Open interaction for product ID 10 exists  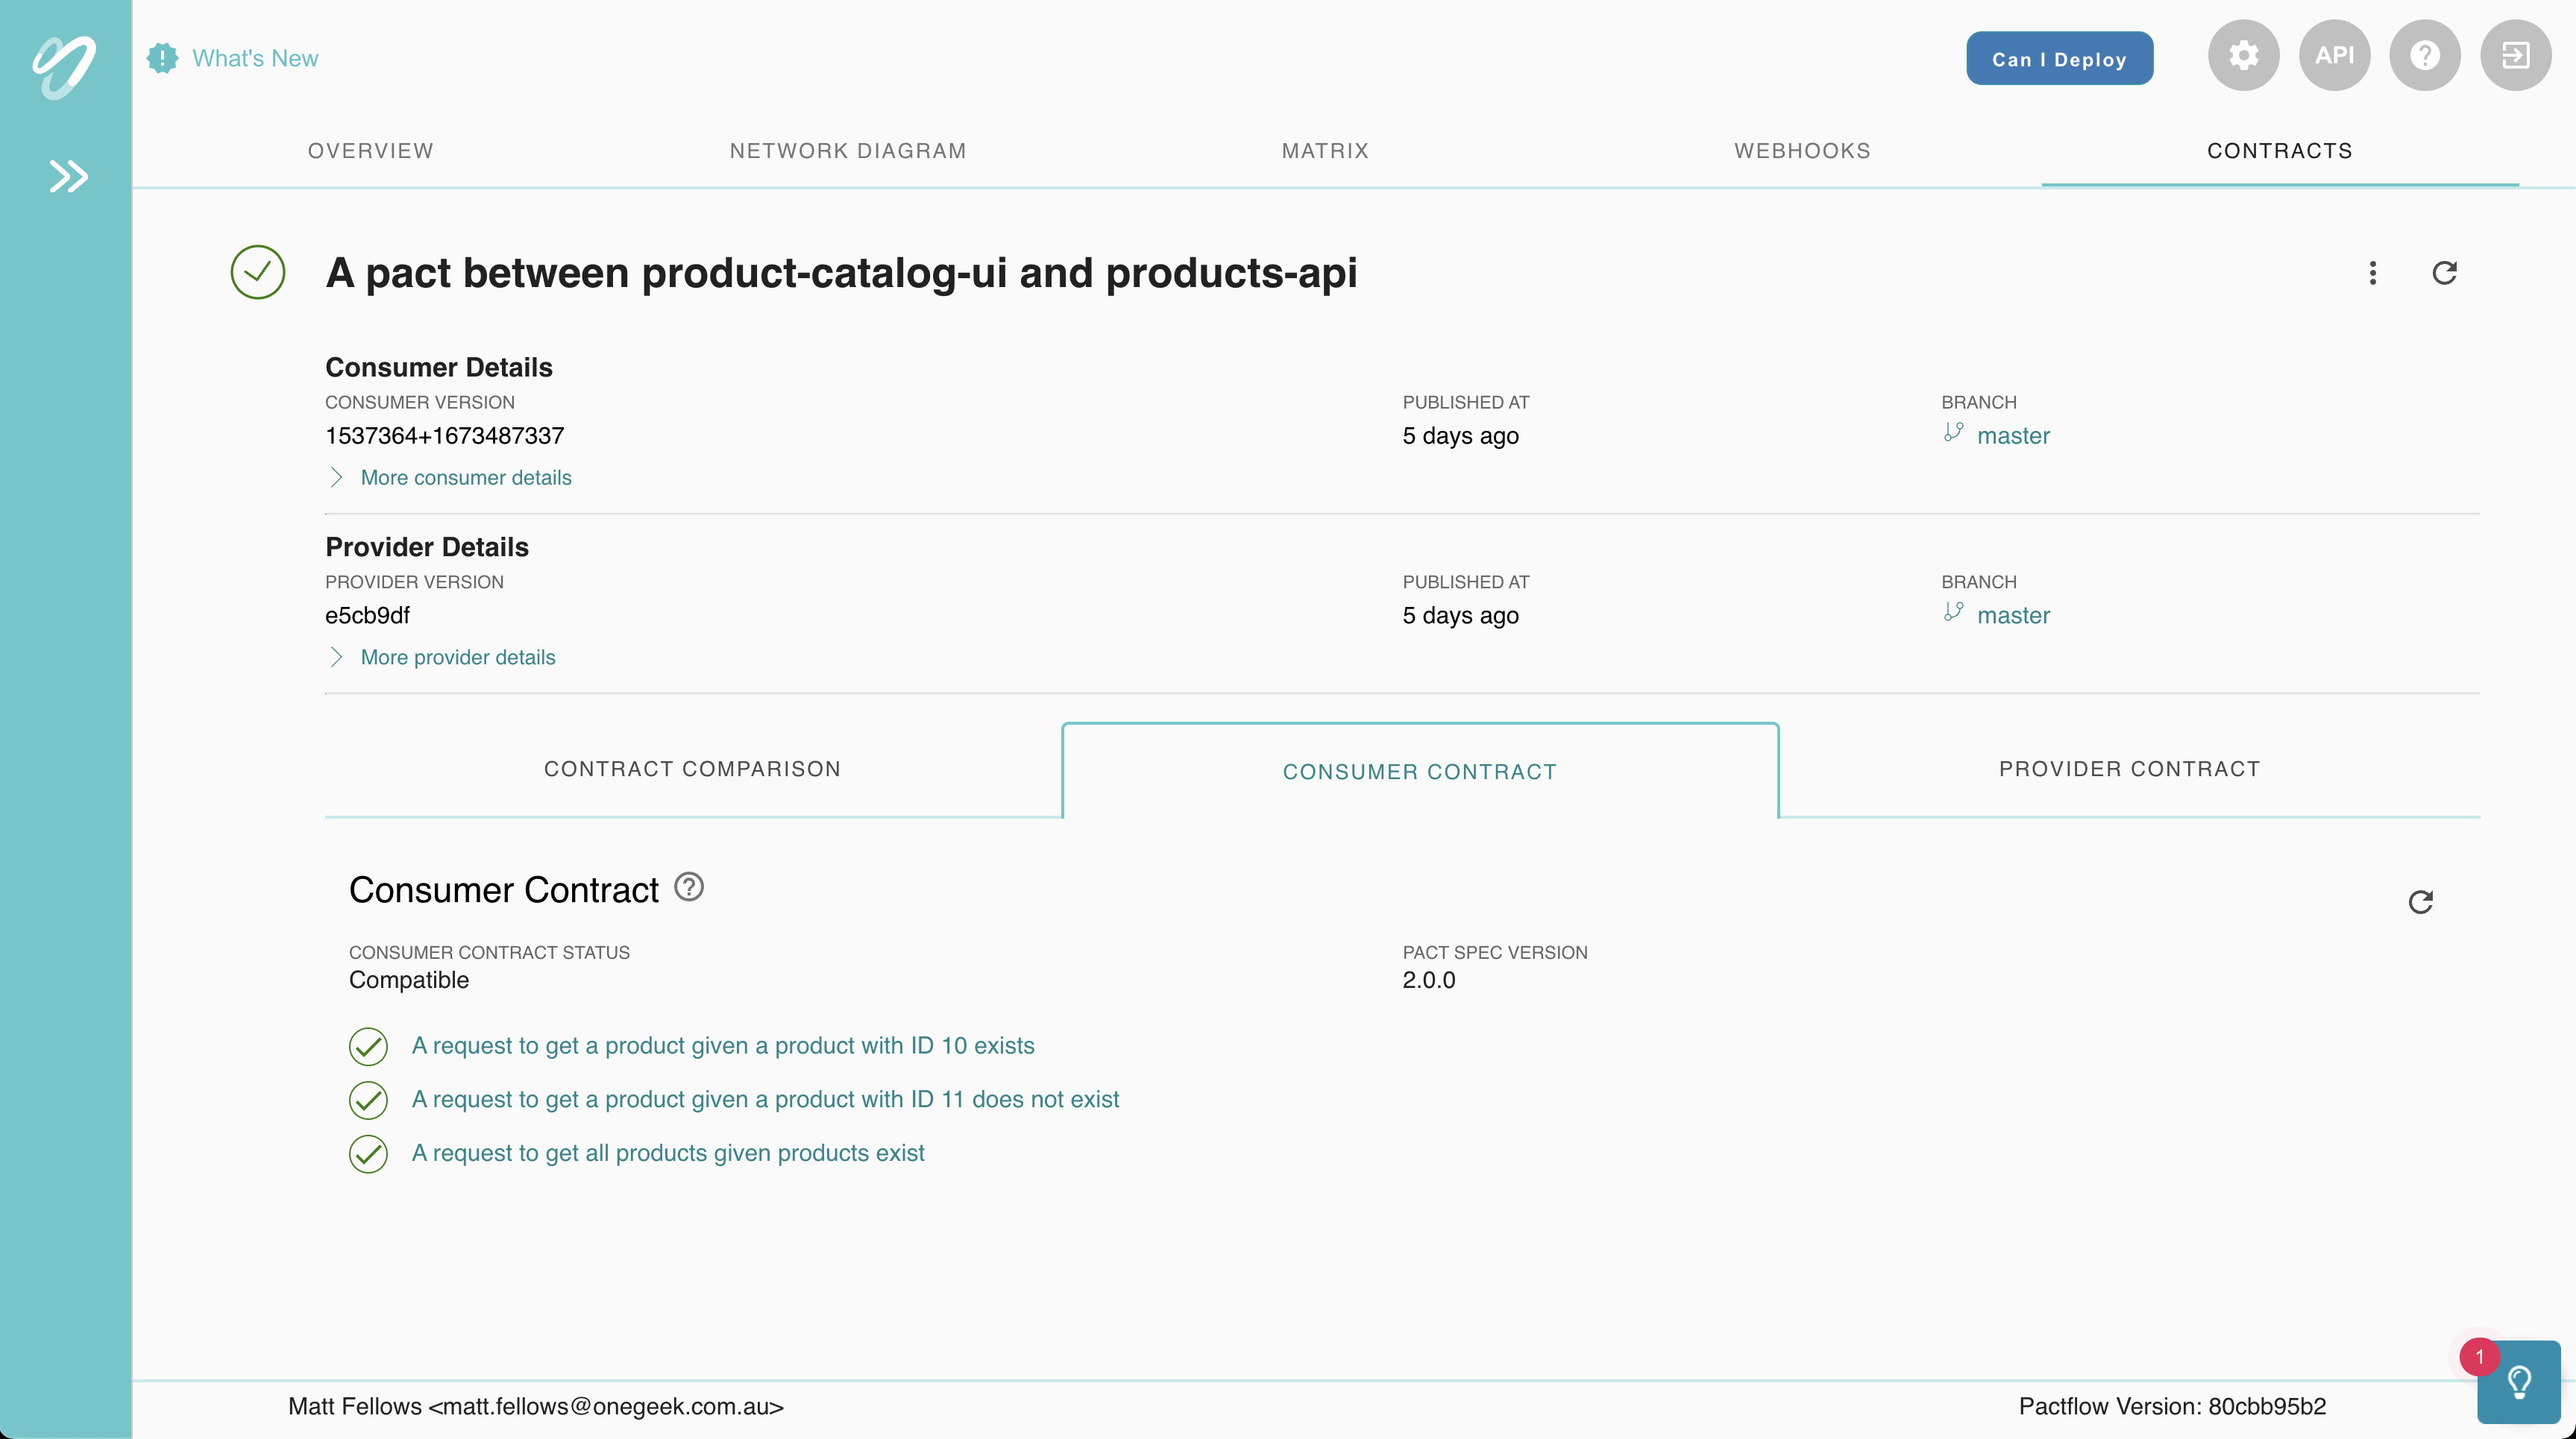tap(722, 1046)
